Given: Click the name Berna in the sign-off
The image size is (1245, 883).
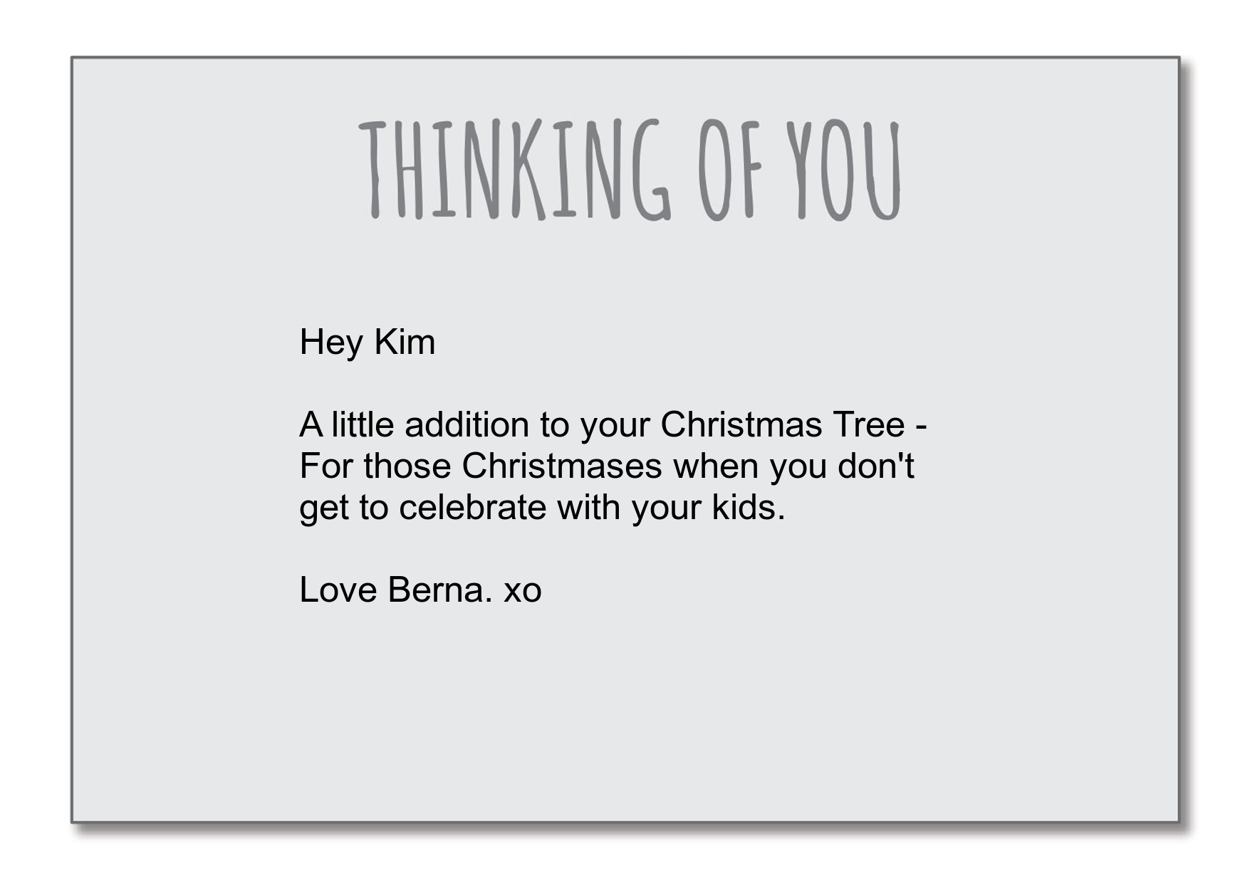Looking at the screenshot, I should 439,590.
